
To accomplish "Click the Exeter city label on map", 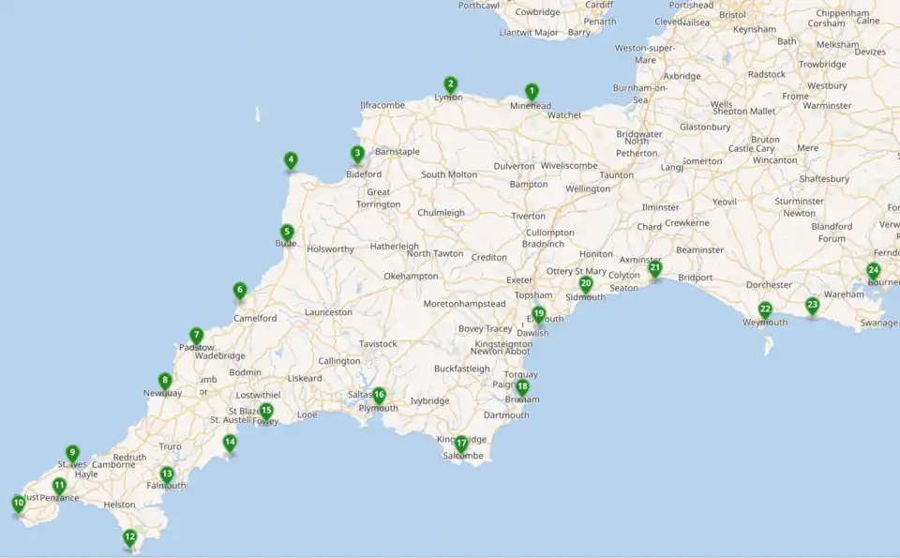I will coord(518,280).
